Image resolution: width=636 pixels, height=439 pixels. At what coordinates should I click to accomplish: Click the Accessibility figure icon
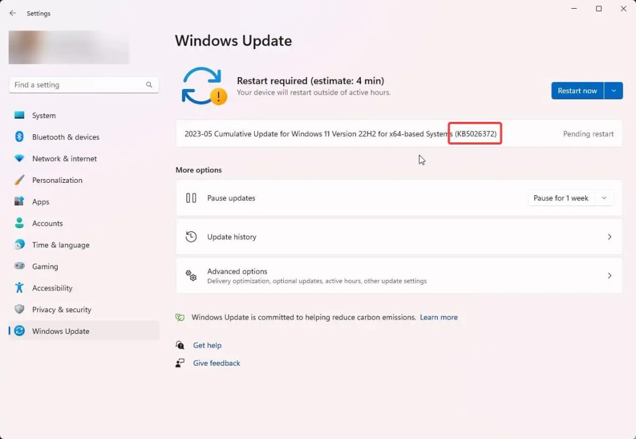[x=19, y=288]
